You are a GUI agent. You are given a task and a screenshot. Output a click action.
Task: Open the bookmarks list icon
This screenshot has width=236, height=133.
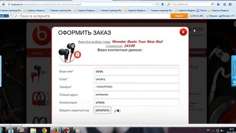pyautogui.click(x=230, y=4)
